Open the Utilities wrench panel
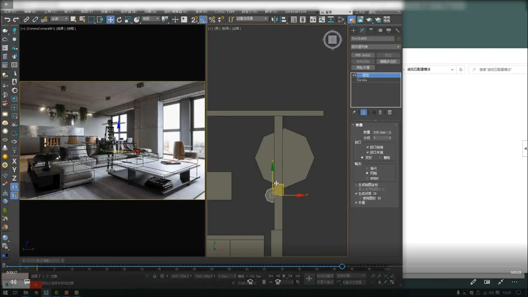The width and height of the screenshot is (528, 297). click(397, 30)
